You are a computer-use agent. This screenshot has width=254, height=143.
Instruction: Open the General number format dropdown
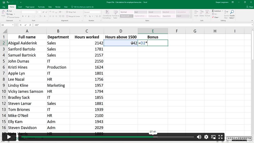pos(92,12)
